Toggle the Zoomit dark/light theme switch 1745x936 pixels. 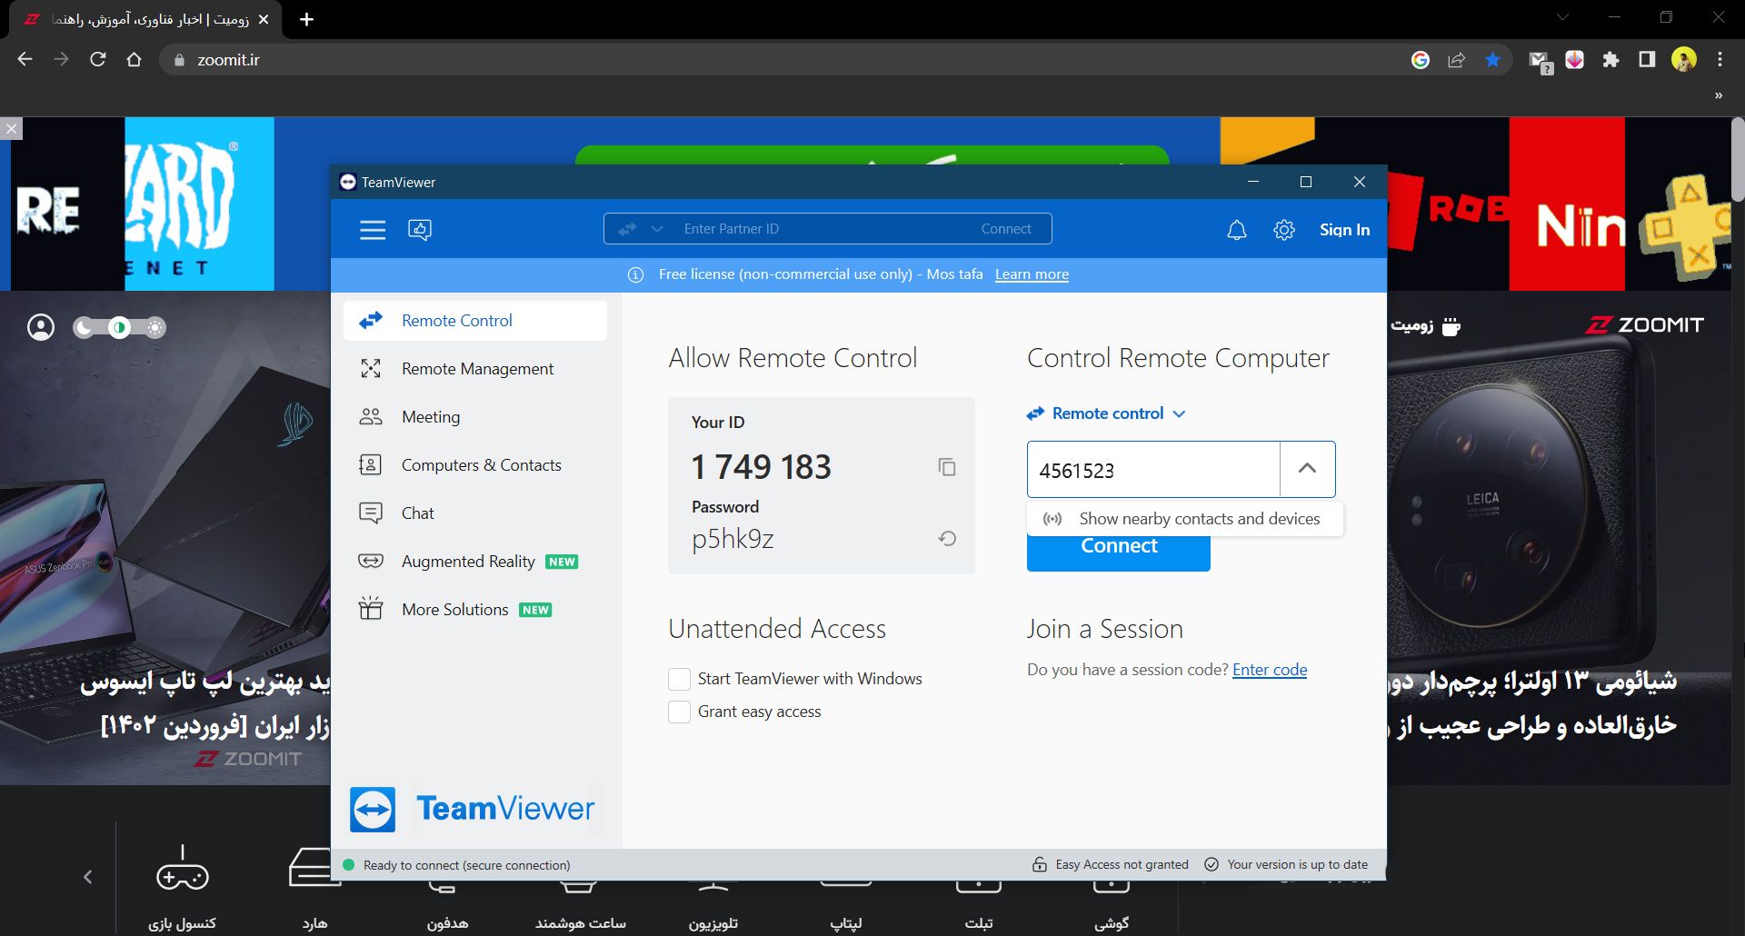pyautogui.click(x=119, y=327)
